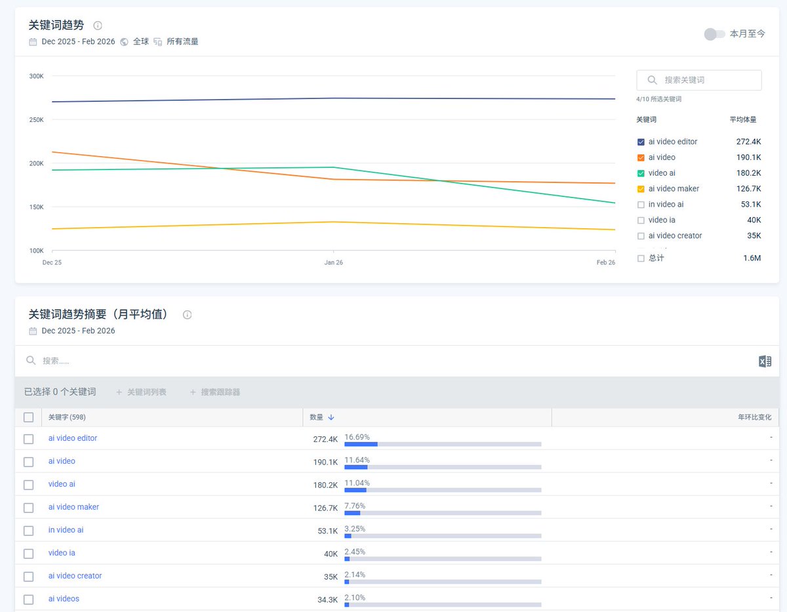Open the ai video keyword link in the table
The width and height of the screenshot is (787, 612).
tap(62, 461)
